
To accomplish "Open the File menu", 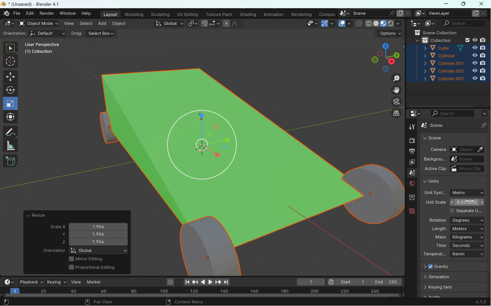I will [17, 14].
